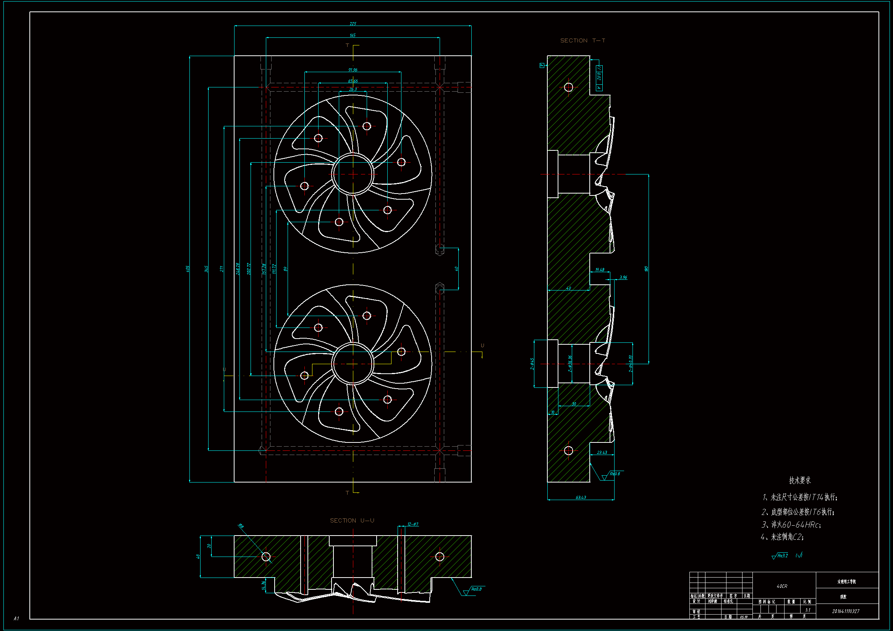Image resolution: width=893 pixels, height=631 pixels.
Task: Click the 技术要求 heading text
Action: click(800, 481)
